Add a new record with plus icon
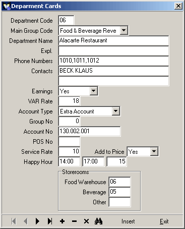Image resolution: width=185 pixels, height=229 pixels. [62, 221]
